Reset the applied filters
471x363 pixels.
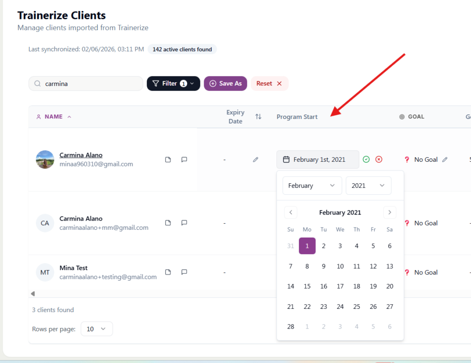[269, 84]
